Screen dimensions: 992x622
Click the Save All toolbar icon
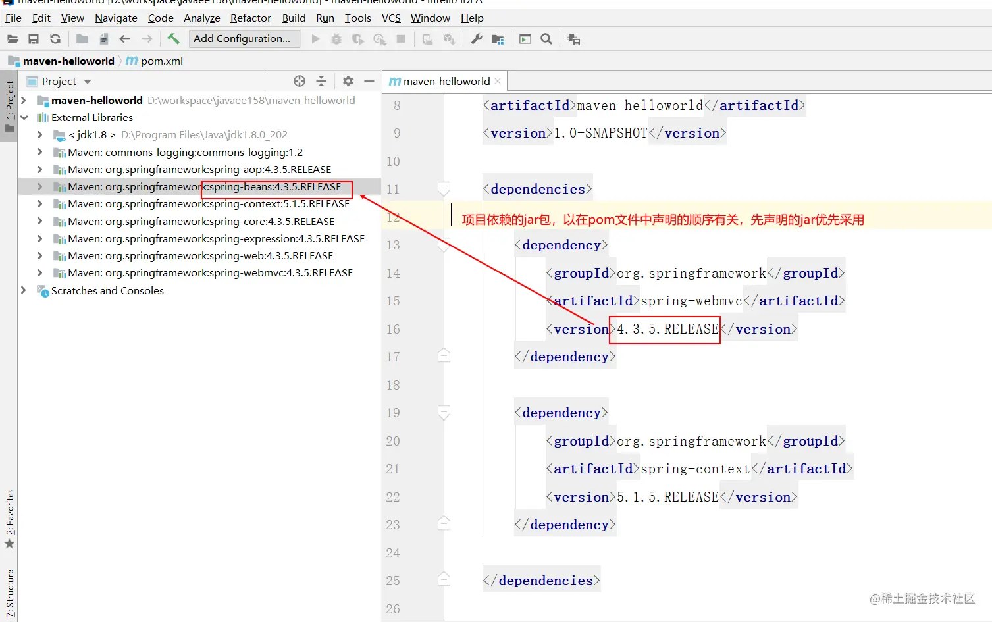(34, 39)
